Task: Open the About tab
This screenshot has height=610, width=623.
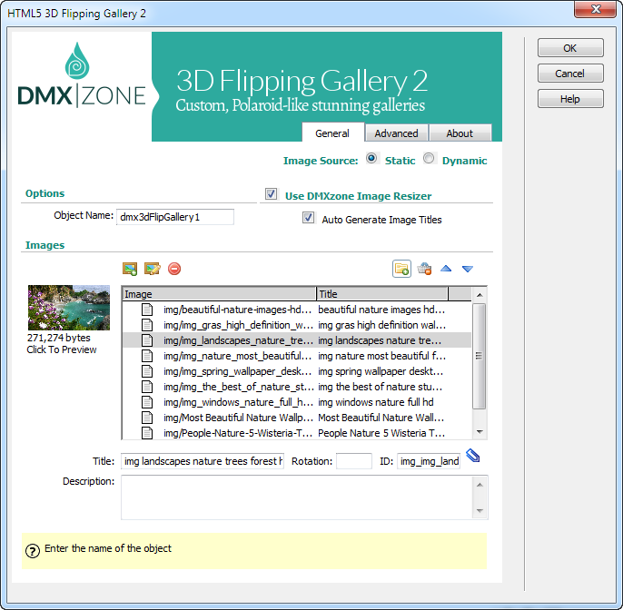Action: coord(460,133)
